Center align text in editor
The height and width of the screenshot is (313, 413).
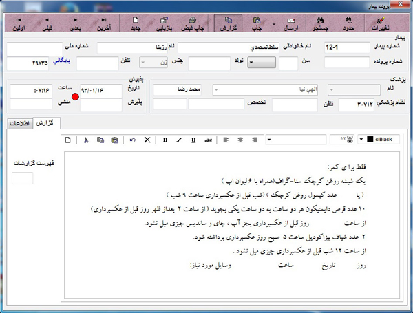coord(240,140)
